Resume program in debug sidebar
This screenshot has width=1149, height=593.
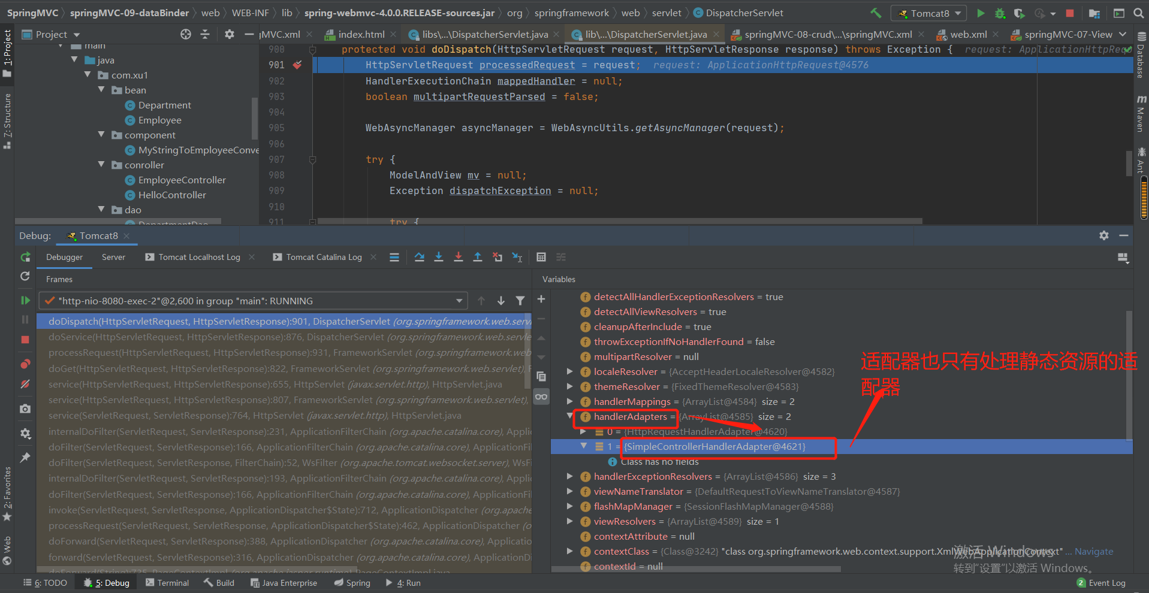point(25,300)
